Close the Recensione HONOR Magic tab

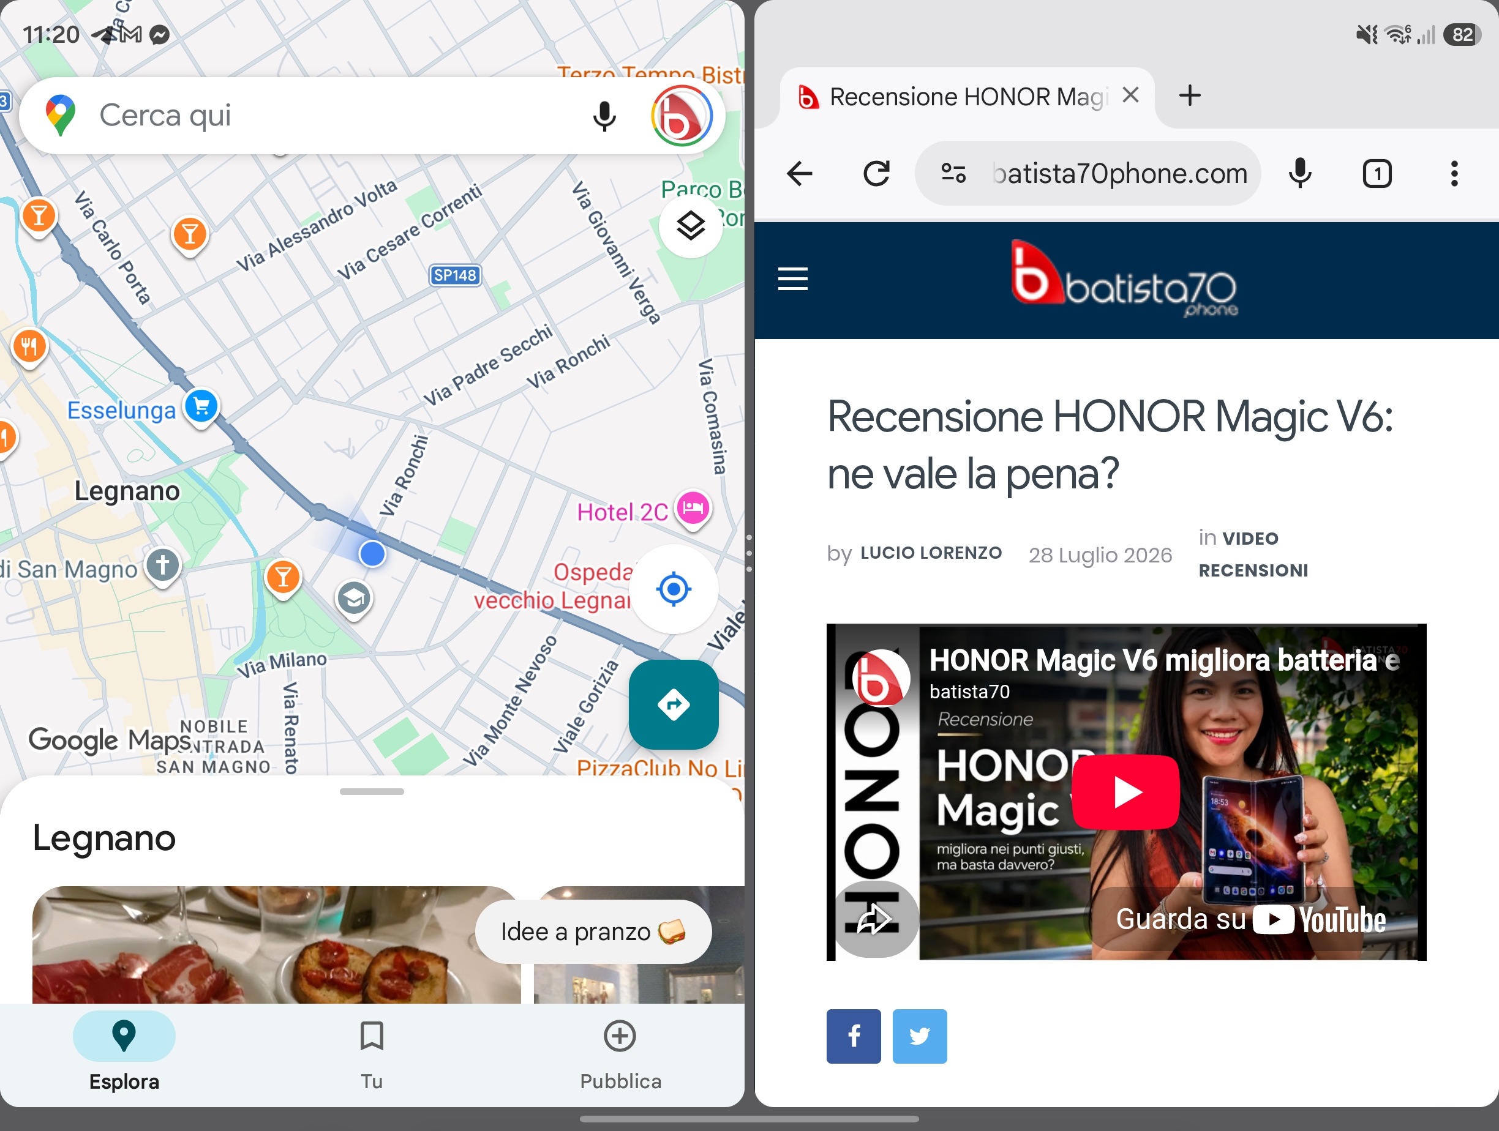[x=1130, y=95]
